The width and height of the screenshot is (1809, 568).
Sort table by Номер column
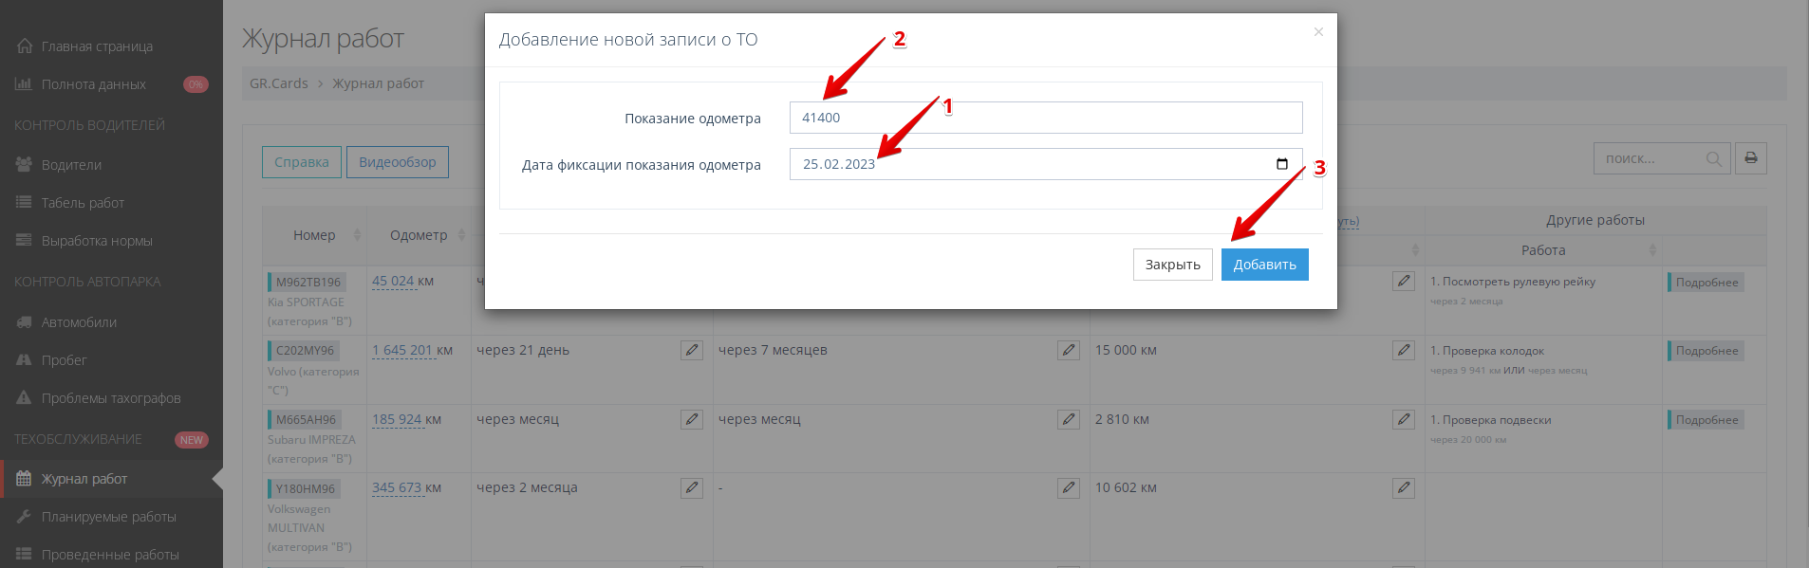357,235
